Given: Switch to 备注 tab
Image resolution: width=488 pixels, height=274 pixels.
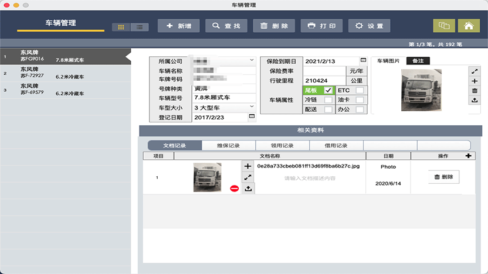Looking at the screenshot, I should point(418,61).
